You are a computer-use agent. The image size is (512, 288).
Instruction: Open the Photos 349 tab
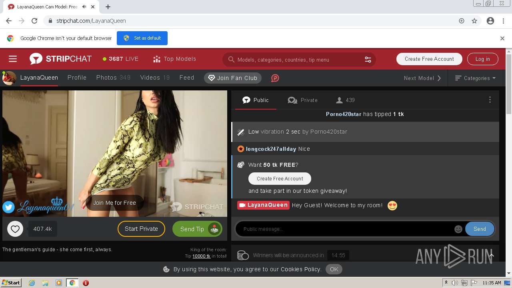pyautogui.click(x=113, y=78)
